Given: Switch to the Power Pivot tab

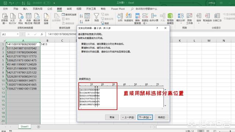Looking at the screenshot, I should [x=118, y=9].
